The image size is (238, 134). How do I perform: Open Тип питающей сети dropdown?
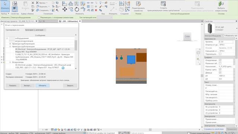[104, 17]
